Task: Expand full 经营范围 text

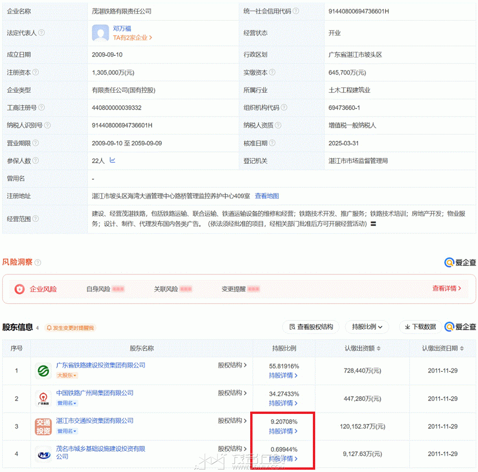Action: click(373, 224)
